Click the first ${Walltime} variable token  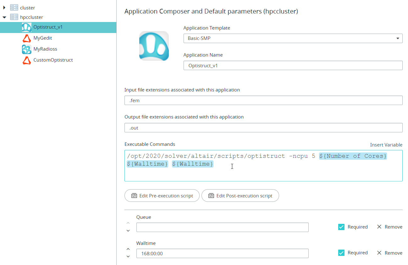click(x=147, y=164)
